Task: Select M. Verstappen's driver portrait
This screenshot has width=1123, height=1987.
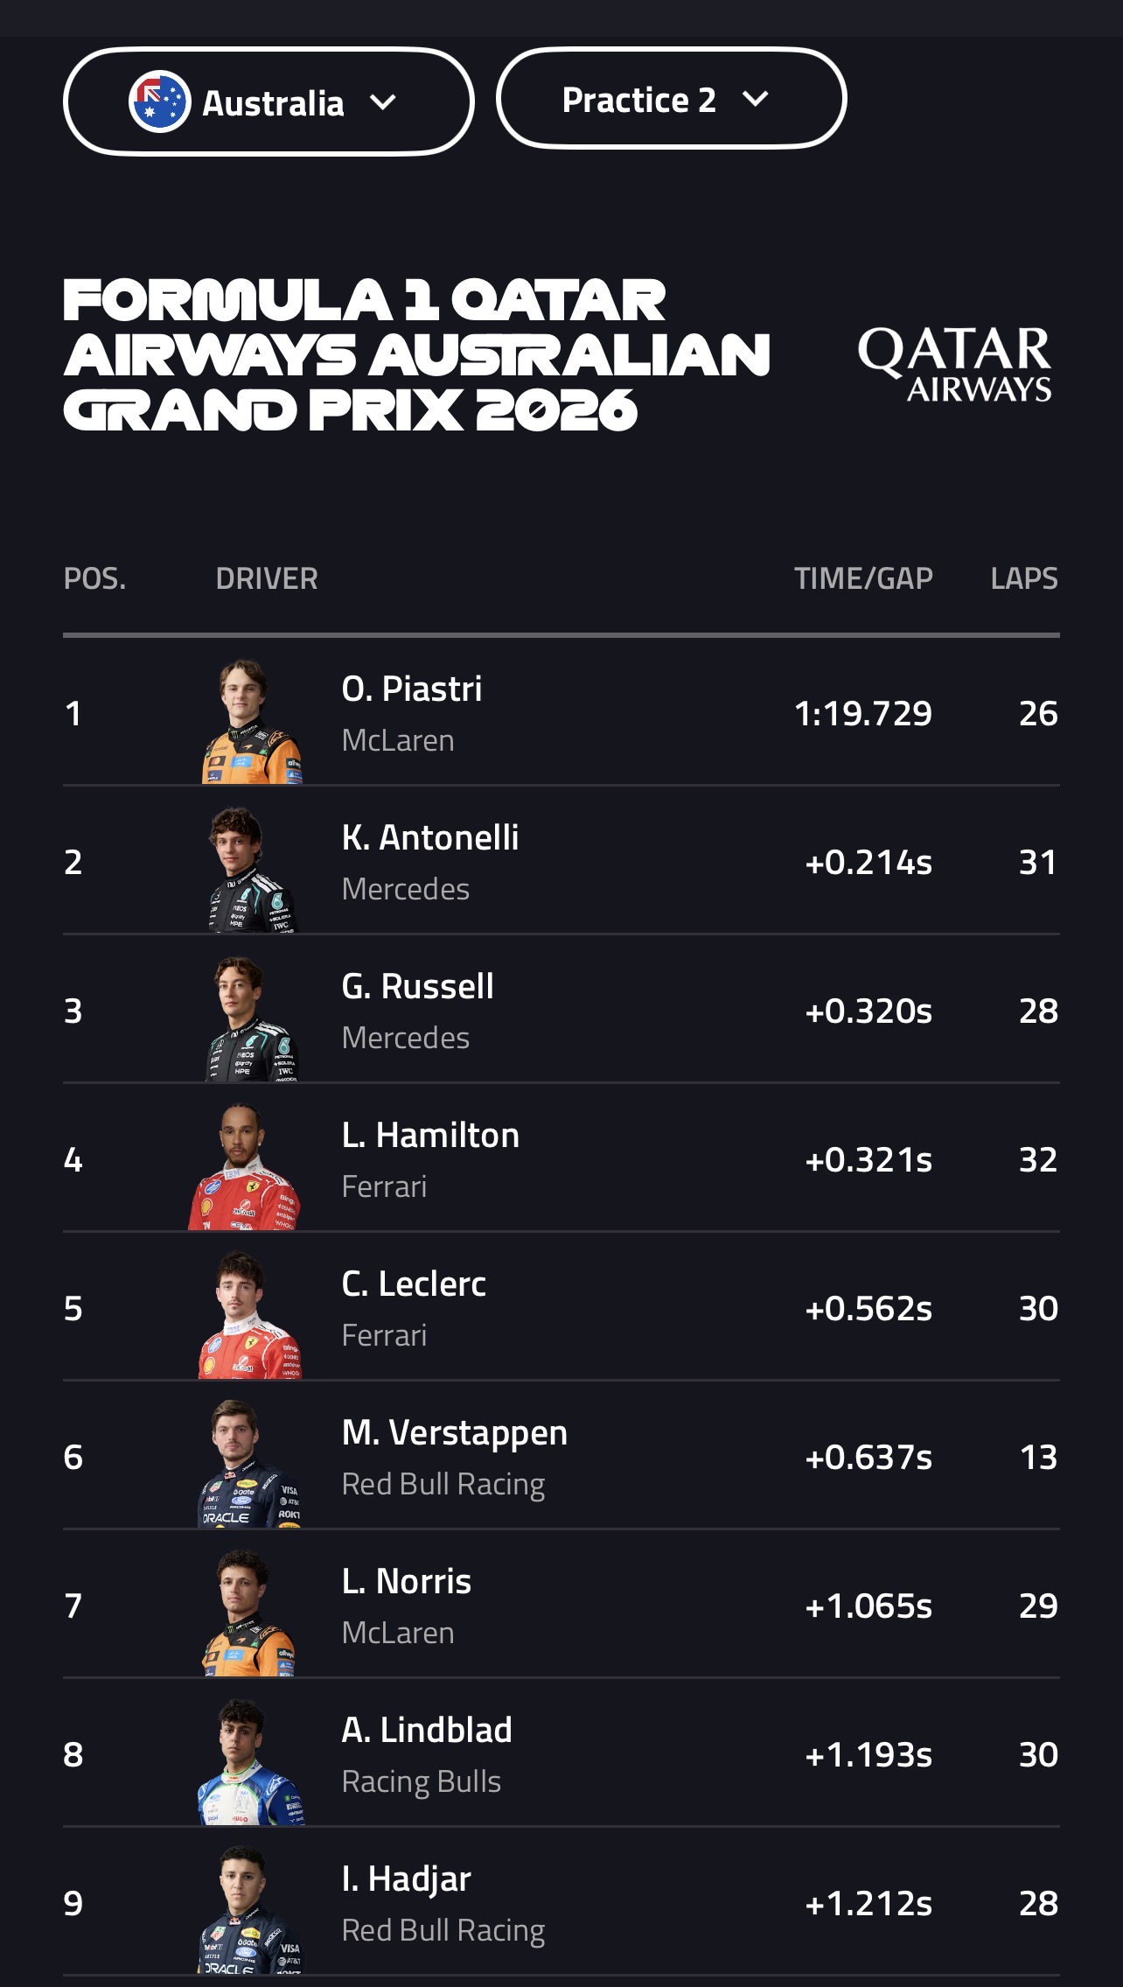Action: (249, 1466)
